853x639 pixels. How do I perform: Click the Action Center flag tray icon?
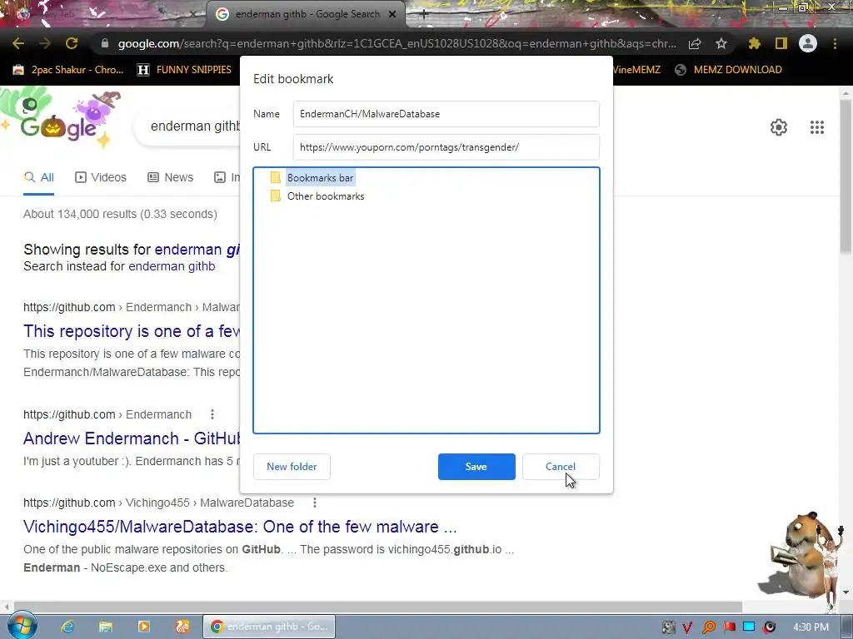click(730, 627)
